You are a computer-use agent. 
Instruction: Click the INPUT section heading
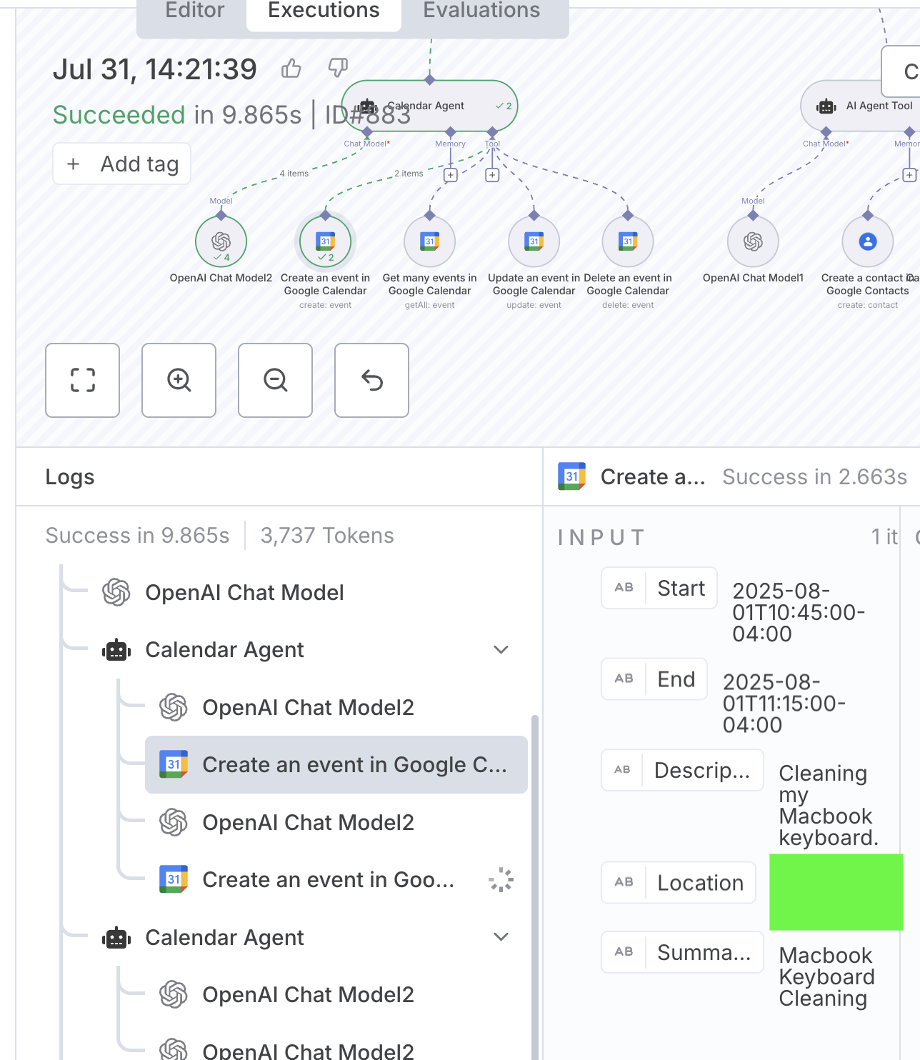(601, 537)
